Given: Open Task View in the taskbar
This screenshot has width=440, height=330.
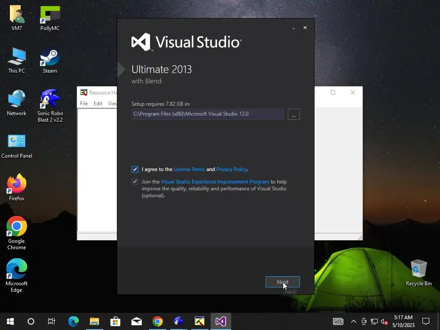Looking at the screenshot, I should pos(52,321).
